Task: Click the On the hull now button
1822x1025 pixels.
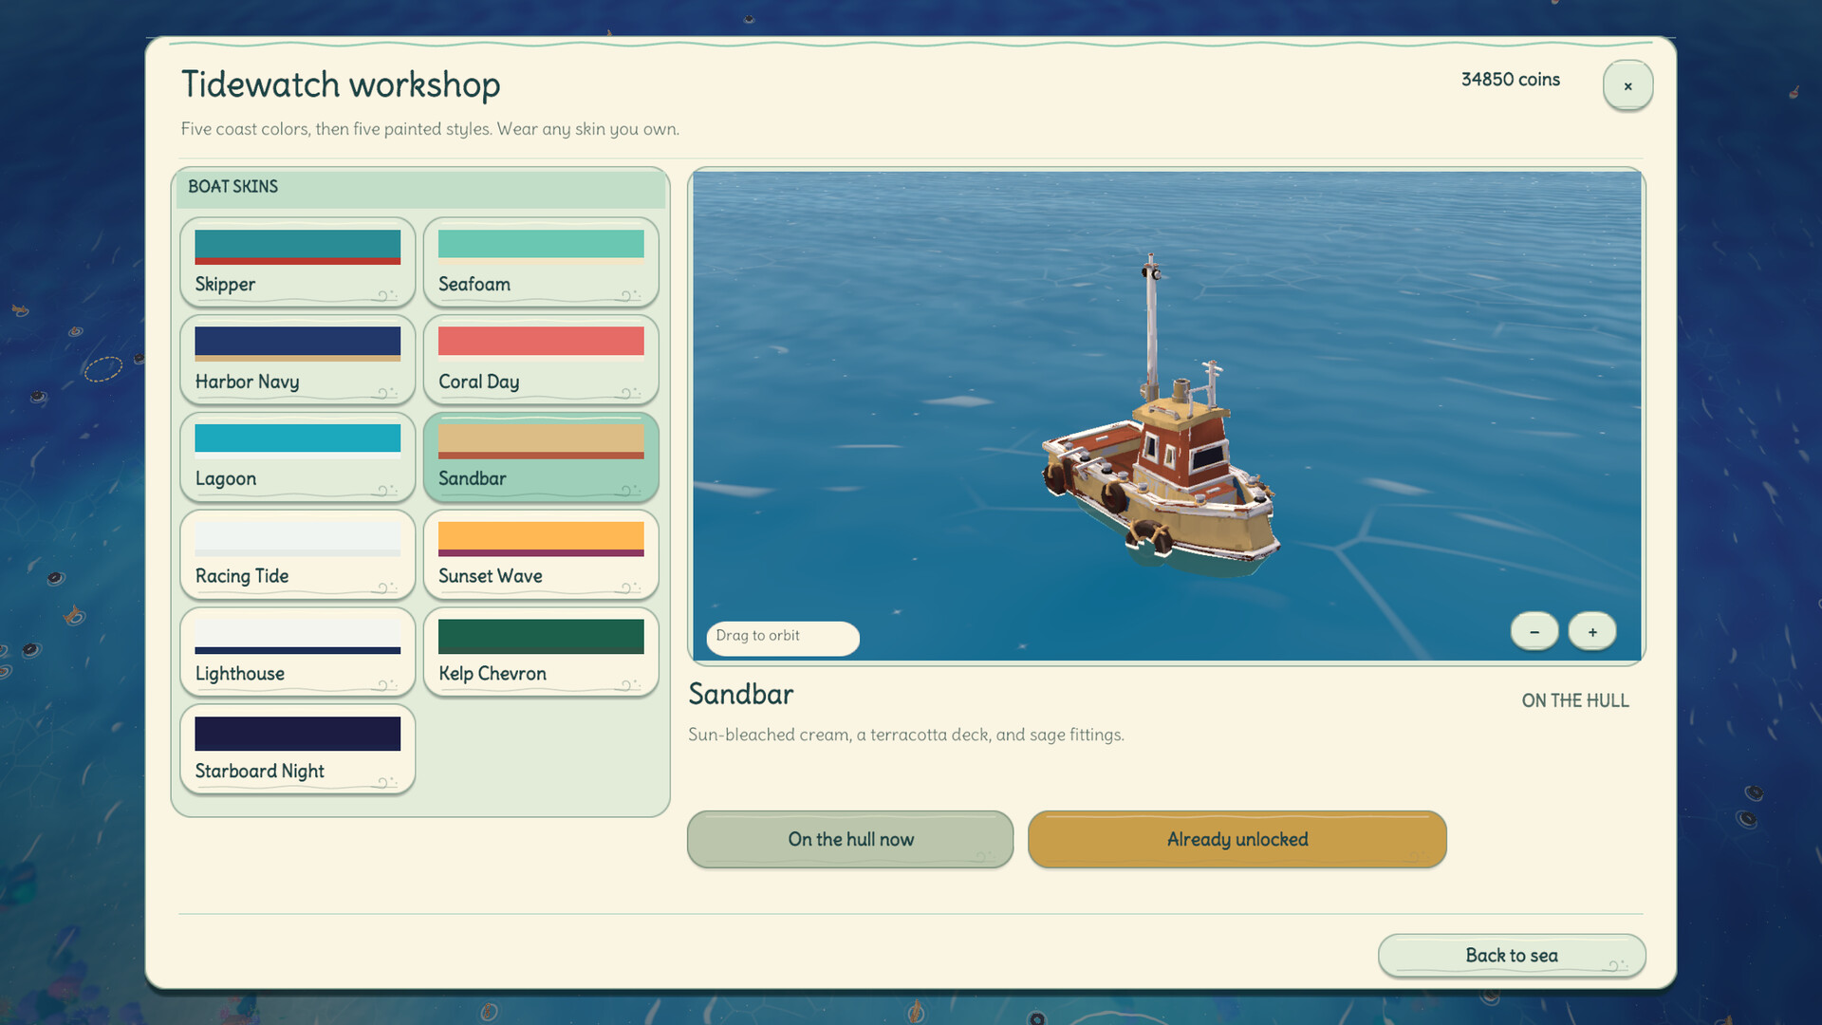Action: tap(850, 839)
